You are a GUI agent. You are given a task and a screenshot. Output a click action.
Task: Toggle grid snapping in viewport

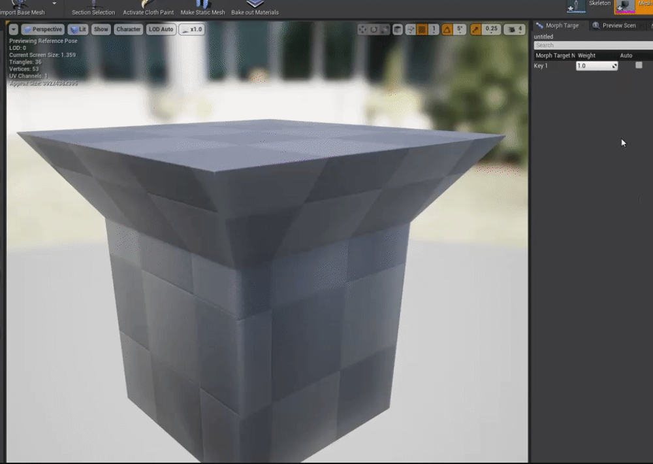422,29
